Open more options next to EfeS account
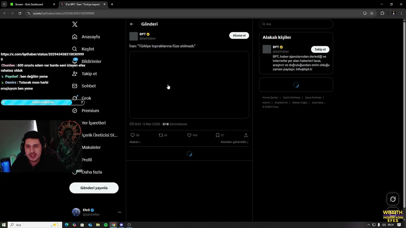The image size is (406, 228). pos(120,212)
